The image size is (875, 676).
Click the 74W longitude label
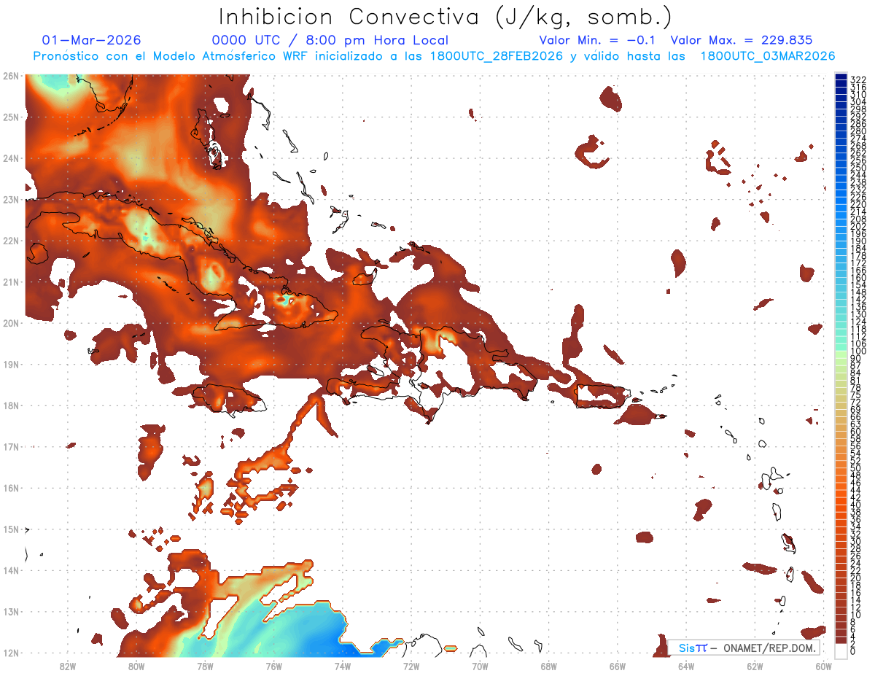pos(343,666)
